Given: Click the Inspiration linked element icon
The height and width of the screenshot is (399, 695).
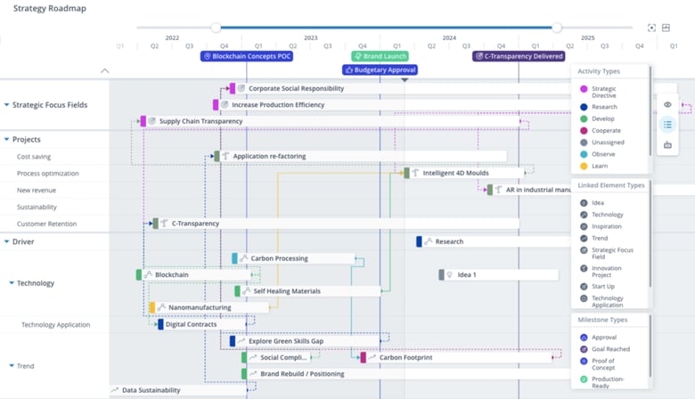Looking at the screenshot, I should point(584,227).
